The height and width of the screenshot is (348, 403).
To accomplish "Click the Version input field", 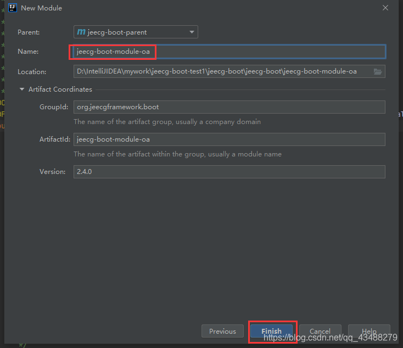I will coord(230,172).
